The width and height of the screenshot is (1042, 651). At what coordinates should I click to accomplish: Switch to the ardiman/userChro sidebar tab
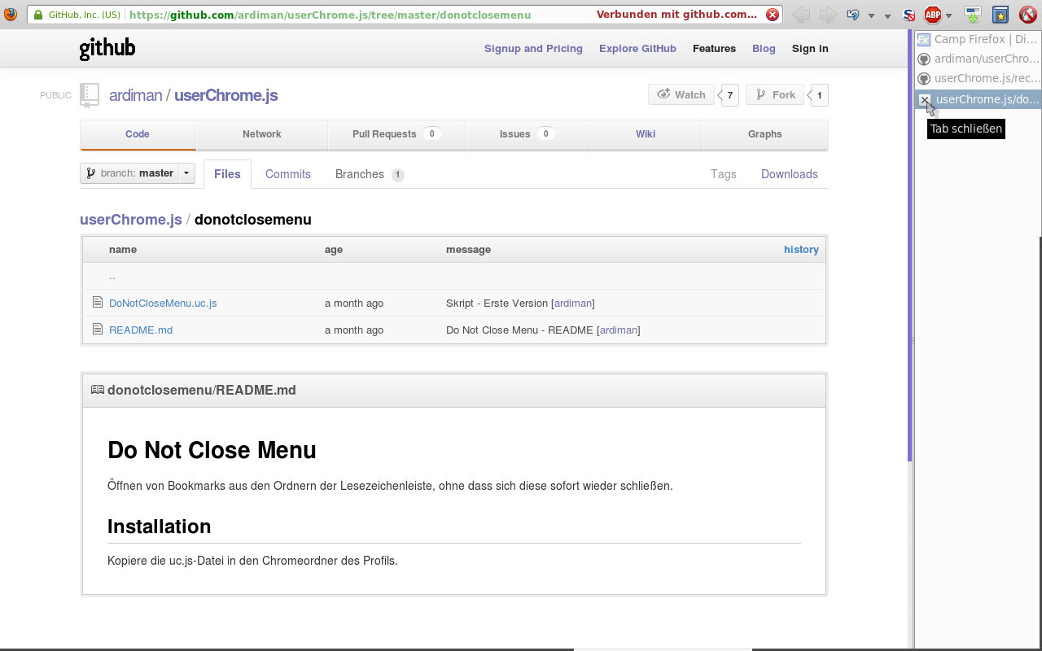point(978,59)
